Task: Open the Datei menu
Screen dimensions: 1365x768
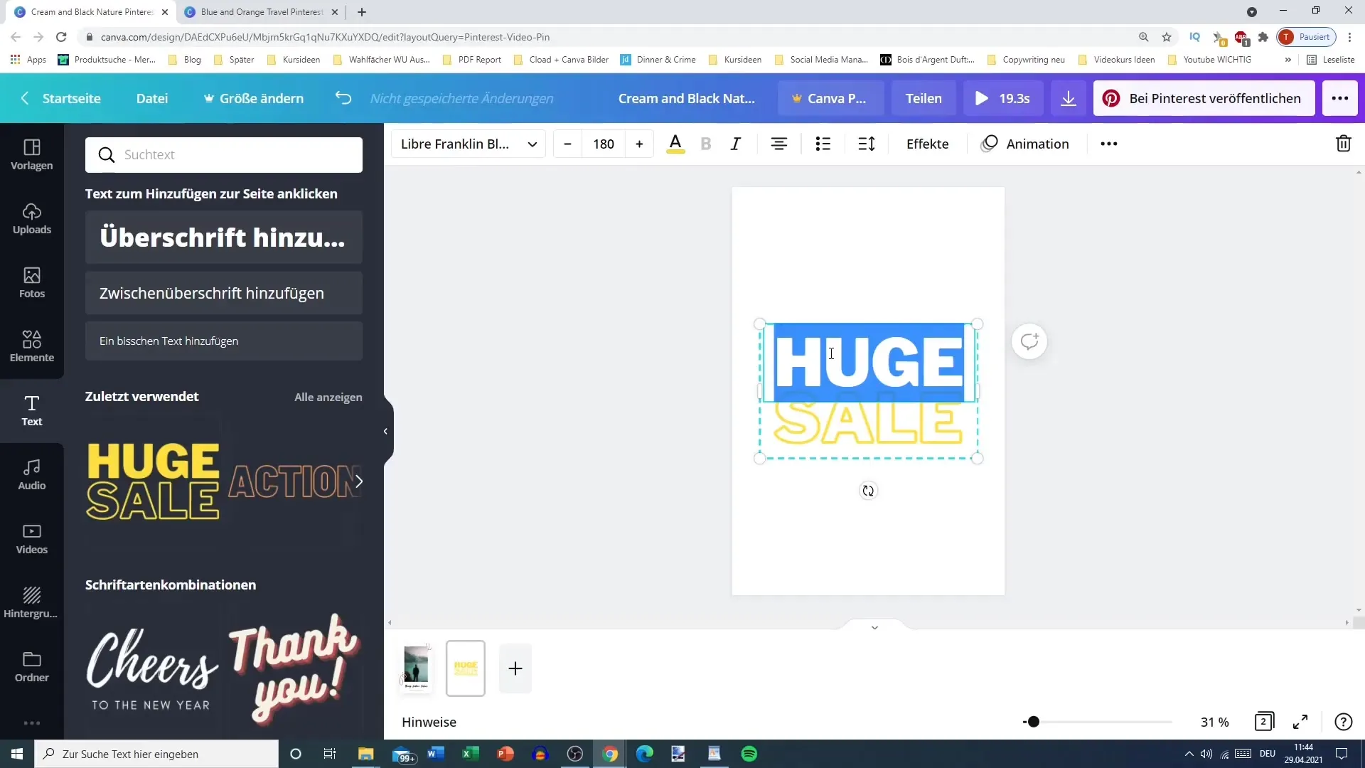Action: 151,98
